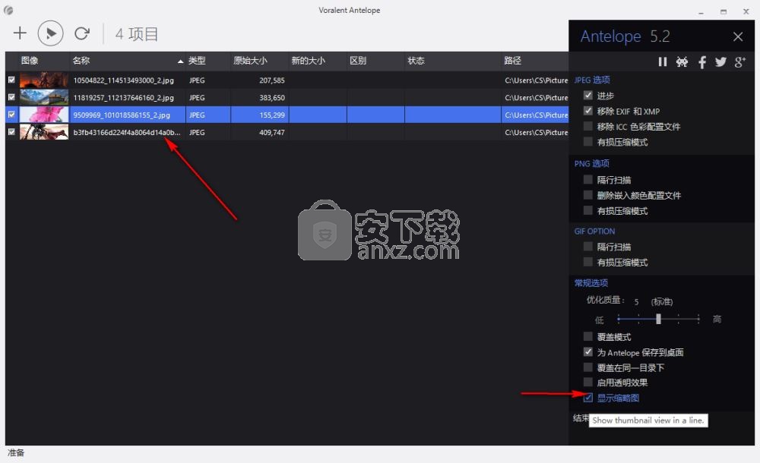
Task: Enable PNG 隔行扫描 checkbox
Action: [588, 180]
